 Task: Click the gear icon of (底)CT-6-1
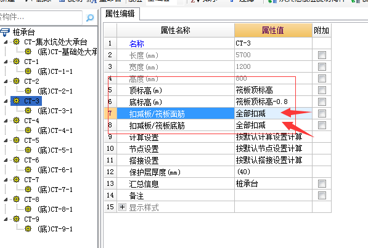[28, 169]
